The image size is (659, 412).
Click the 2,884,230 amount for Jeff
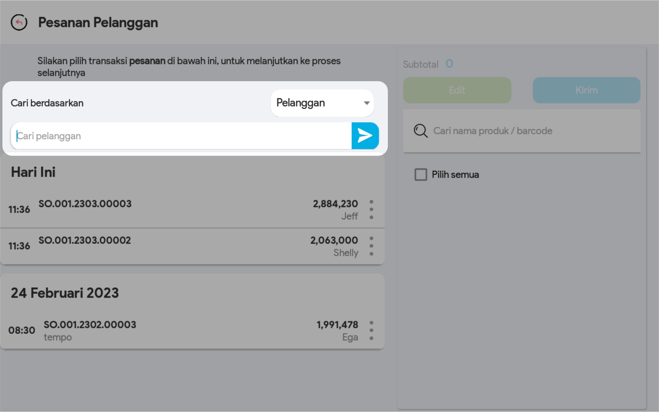[x=335, y=204]
